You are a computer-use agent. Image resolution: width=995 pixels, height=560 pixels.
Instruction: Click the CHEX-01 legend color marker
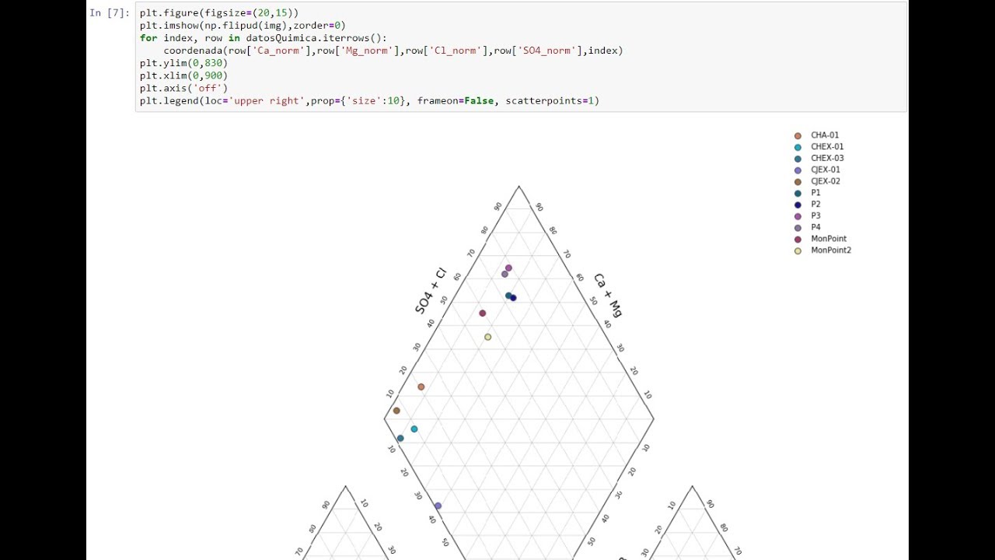click(x=798, y=147)
